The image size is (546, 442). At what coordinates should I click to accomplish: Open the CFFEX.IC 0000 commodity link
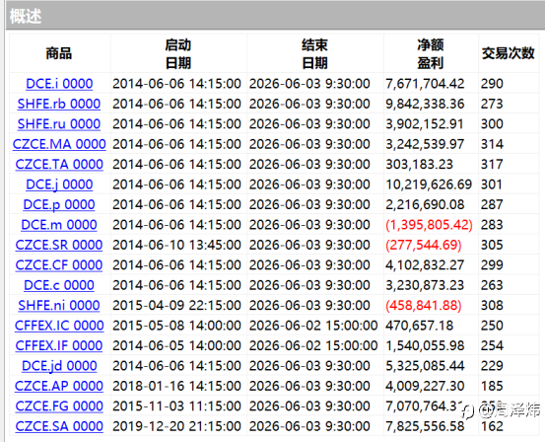coord(59,326)
